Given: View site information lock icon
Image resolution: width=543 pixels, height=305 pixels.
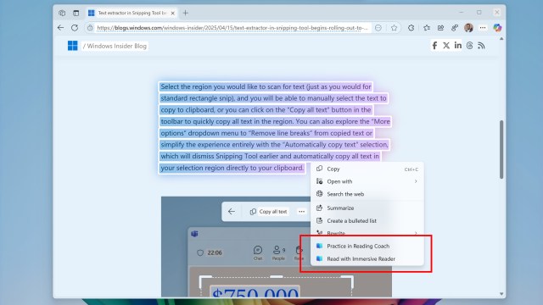Looking at the screenshot, I should coord(90,28).
